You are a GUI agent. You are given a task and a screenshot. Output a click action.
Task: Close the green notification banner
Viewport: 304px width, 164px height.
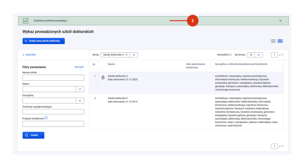tap(280, 21)
